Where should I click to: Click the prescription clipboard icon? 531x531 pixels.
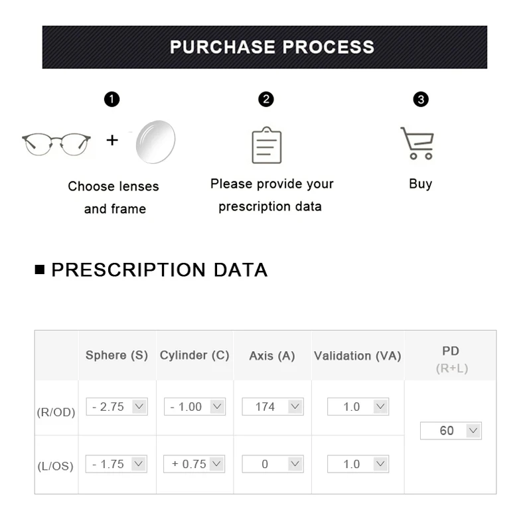click(267, 145)
